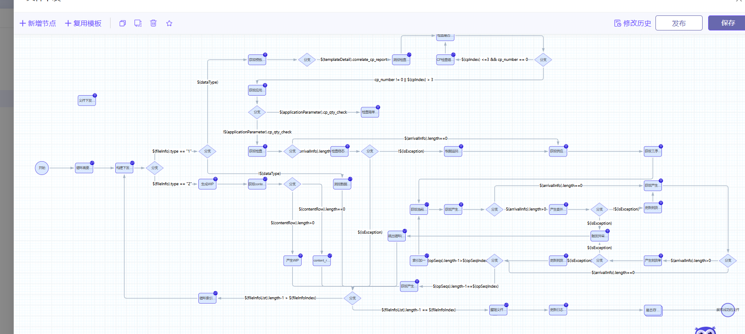
Task: Click the $(fileInfo).type == "2" label
Action: tap(172, 184)
